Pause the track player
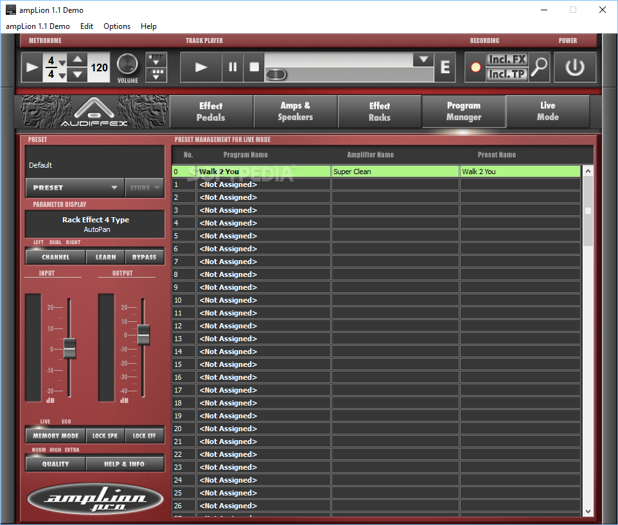The width and height of the screenshot is (618, 525). pos(233,67)
